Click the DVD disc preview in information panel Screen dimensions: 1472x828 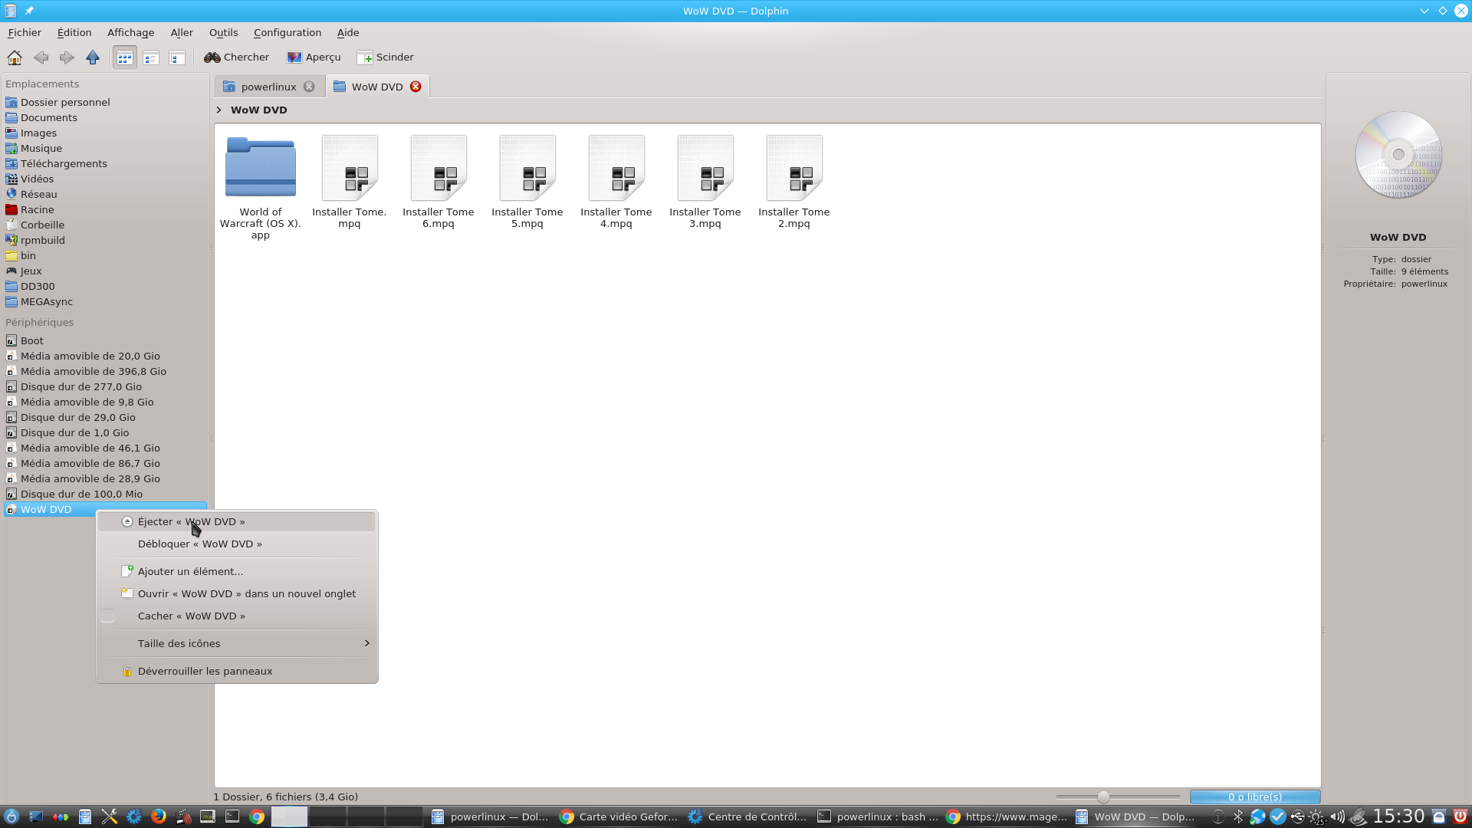click(1398, 155)
